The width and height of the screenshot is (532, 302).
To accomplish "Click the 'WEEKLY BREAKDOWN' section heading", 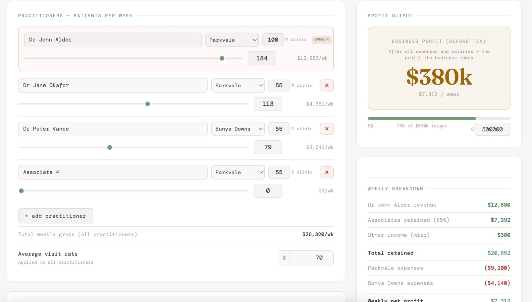I will [x=395, y=189].
